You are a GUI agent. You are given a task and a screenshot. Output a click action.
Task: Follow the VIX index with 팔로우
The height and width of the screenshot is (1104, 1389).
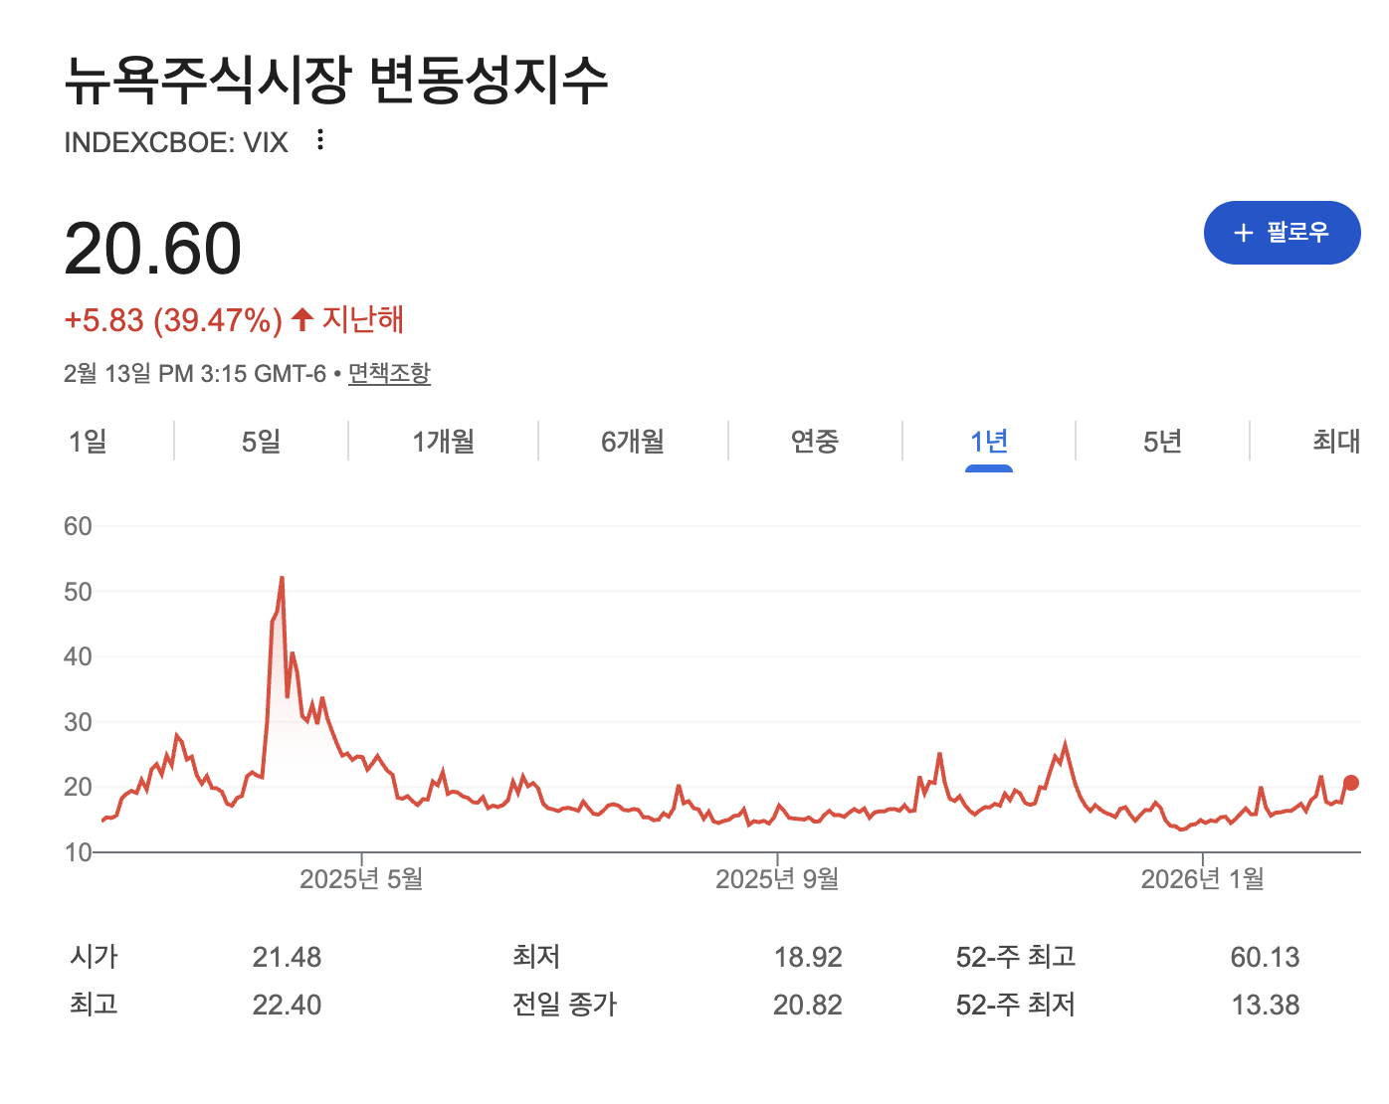pos(1282,233)
